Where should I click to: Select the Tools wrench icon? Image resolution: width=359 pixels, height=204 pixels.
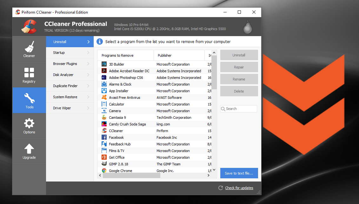pos(29,98)
